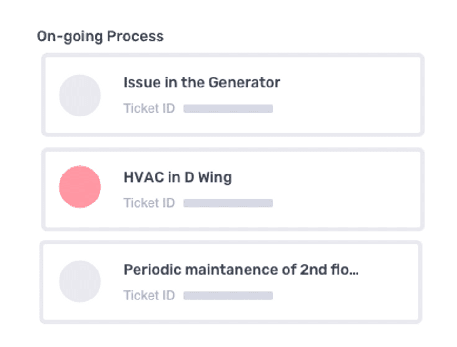Screen dimensions: 457x347
Task: Click the Ticket ID label under Periodic maintanence
Action: coord(149,295)
